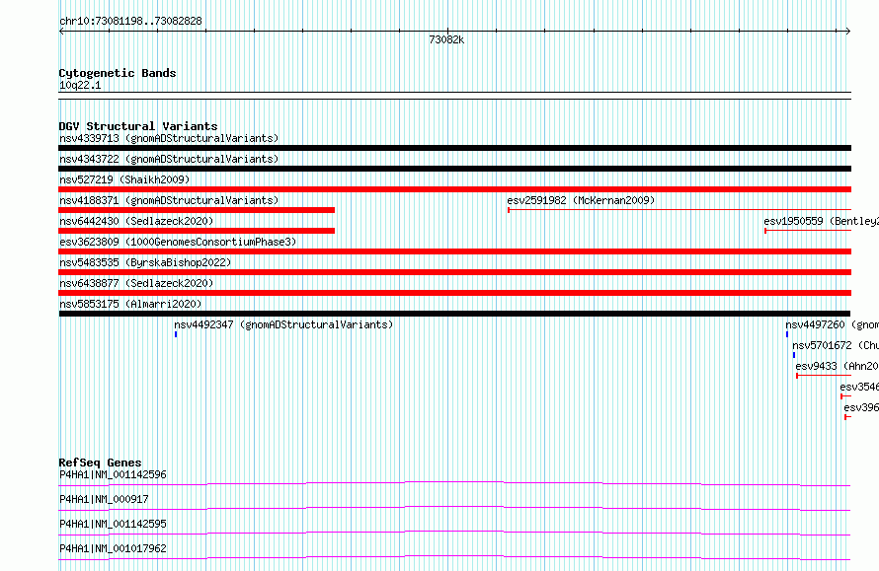Click the blue marker under nsv4492347
Screen dimensions: 879x571
(176, 334)
